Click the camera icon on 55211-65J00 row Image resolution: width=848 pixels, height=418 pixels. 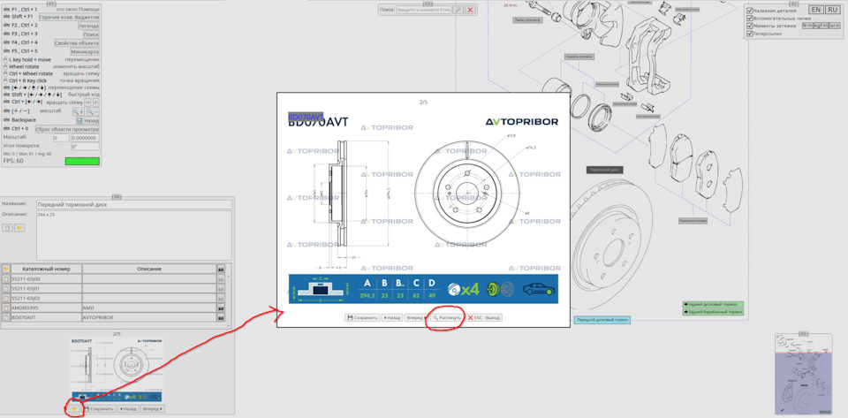pos(221,278)
